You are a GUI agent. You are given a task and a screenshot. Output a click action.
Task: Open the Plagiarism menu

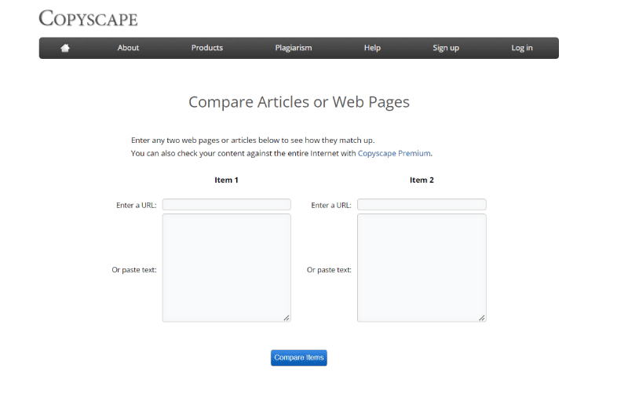click(x=293, y=48)
